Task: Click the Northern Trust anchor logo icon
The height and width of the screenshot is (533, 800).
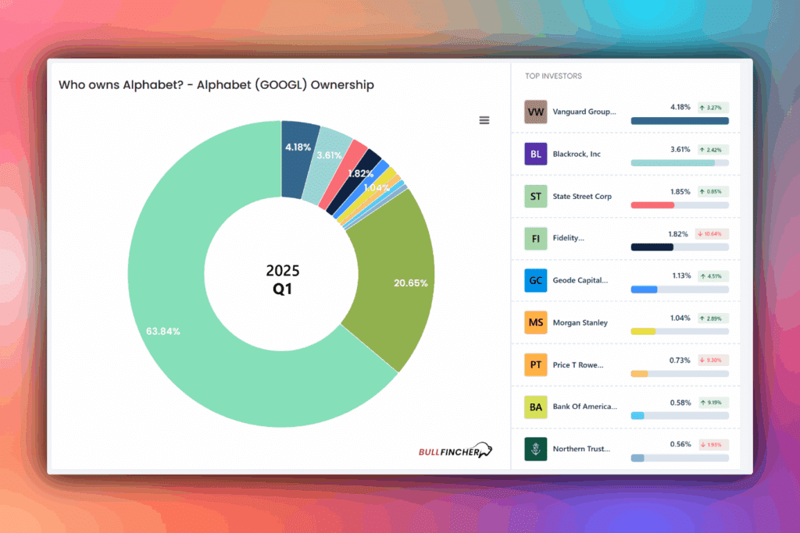Action: (536, 449)
